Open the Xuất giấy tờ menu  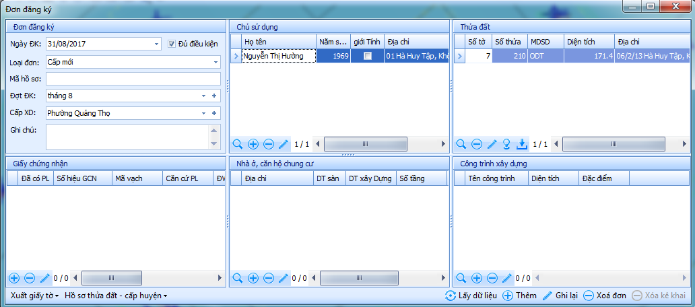click(34, 296)
